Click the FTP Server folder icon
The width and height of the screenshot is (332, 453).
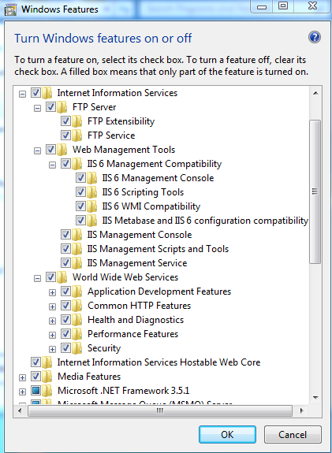coord(62,107)
